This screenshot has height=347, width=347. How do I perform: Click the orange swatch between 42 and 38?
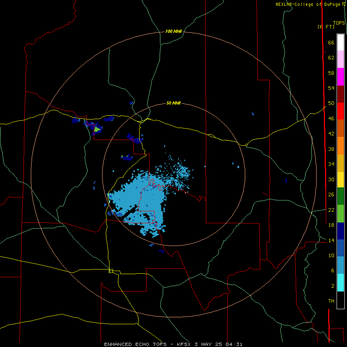click(x=340, y=146)
